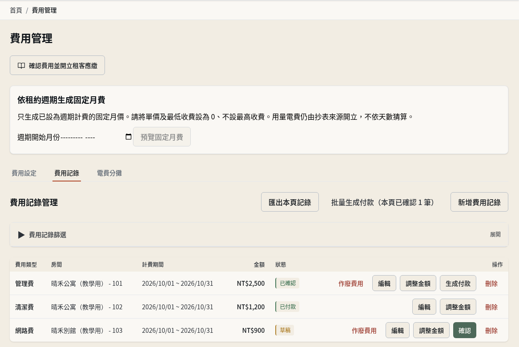Switch to the 費用設定 tab
The image size is (519, 347).
[x=24, y=173]
